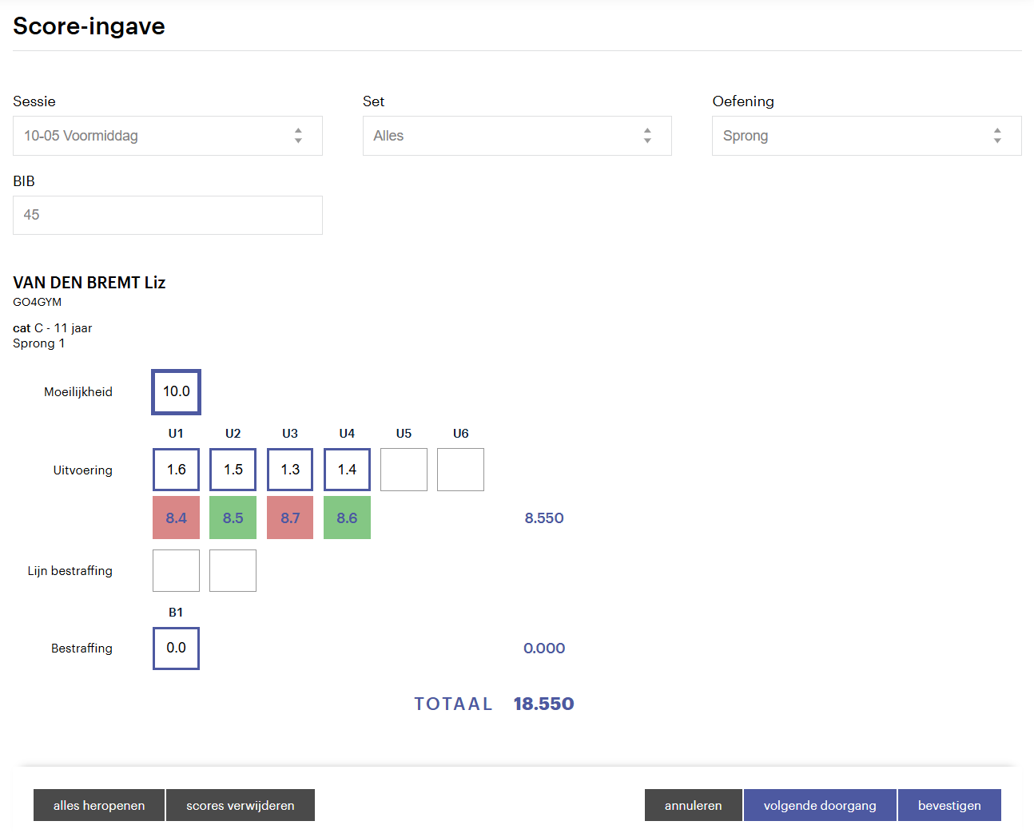
Task: Click the red 8.4 score swatch
Action: pos(176,518)
